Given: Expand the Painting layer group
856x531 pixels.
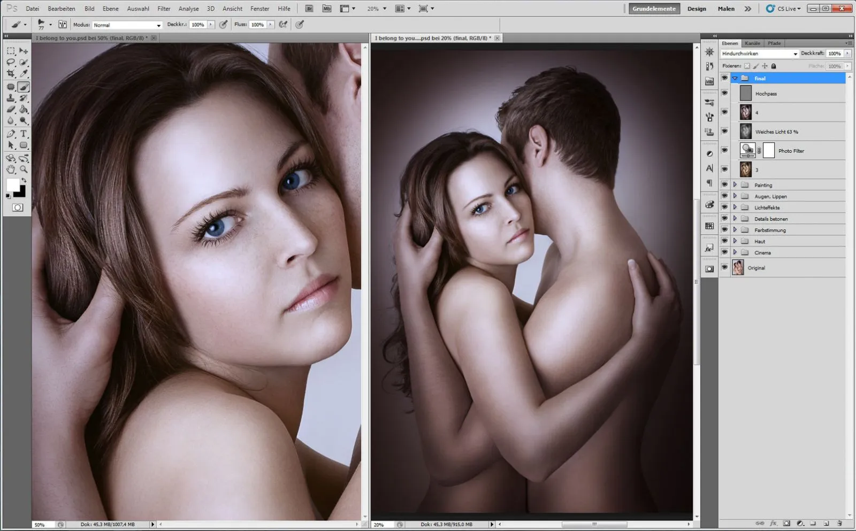Looking at the screenshot, I should tap(735, 185).
